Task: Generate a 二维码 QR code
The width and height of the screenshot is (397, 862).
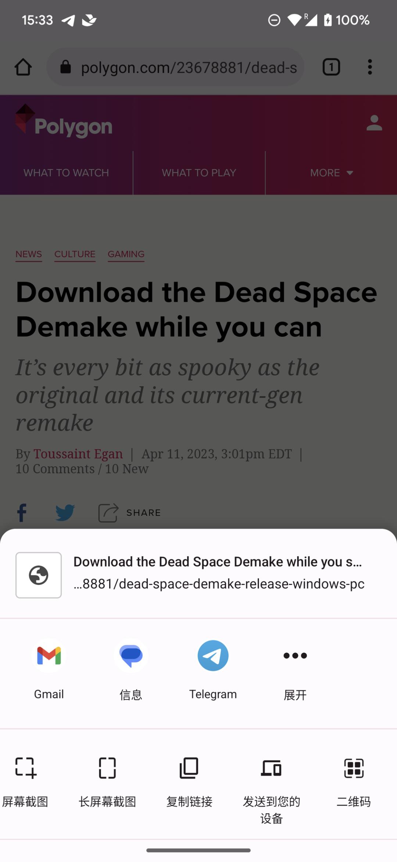Action: coord(354,782)
